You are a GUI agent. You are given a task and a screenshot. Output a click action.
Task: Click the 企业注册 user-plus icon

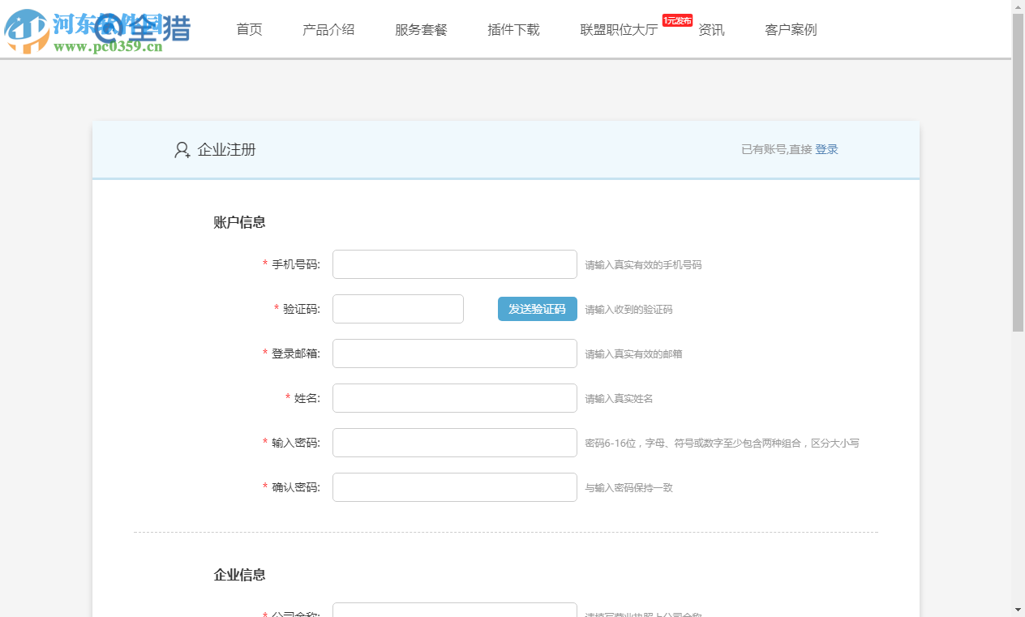pos(182,150)
